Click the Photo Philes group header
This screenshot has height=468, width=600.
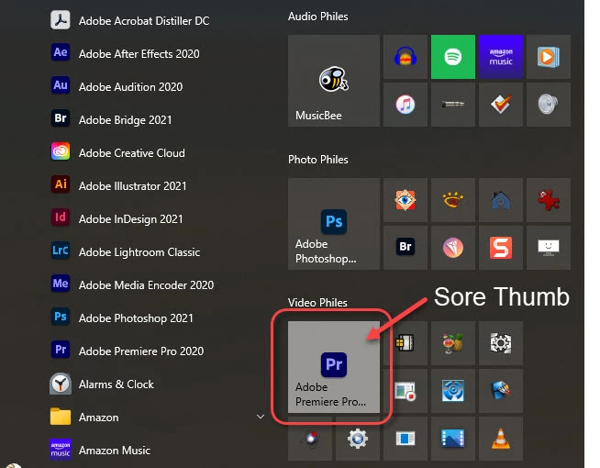click(x=318, y=160)
